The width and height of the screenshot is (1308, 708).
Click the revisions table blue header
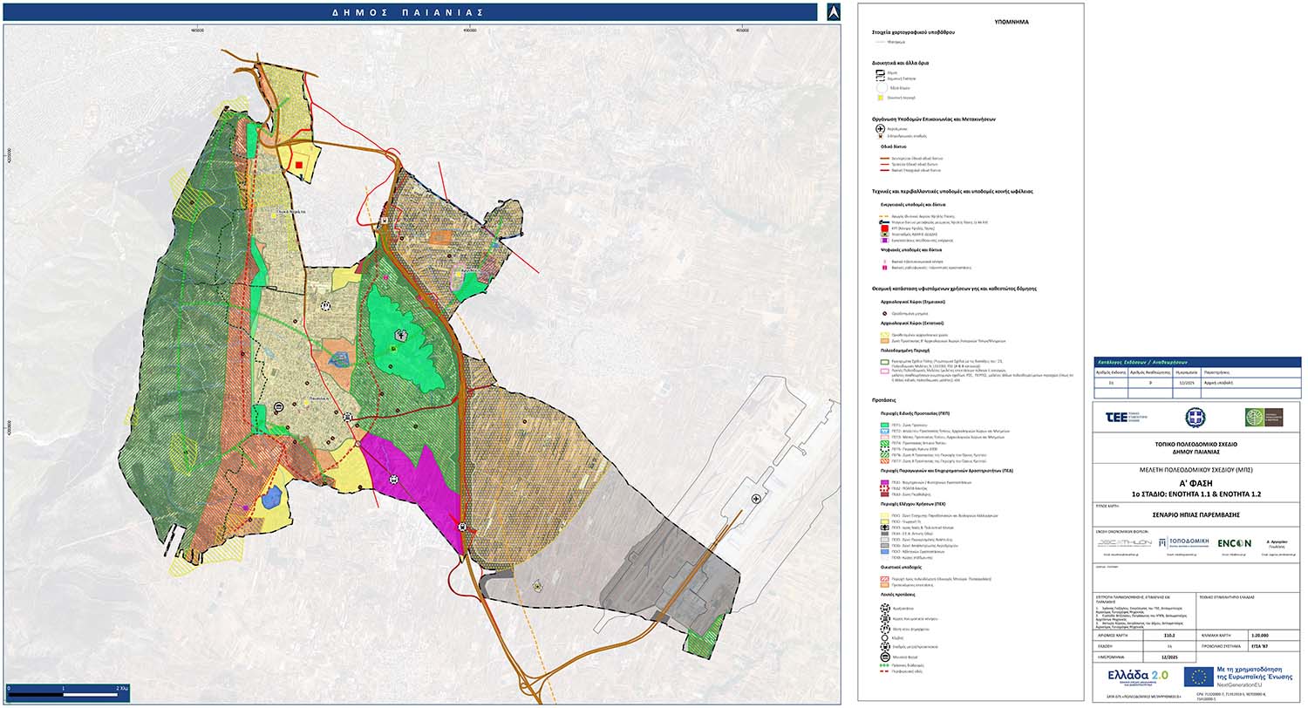coord(1196,362)
